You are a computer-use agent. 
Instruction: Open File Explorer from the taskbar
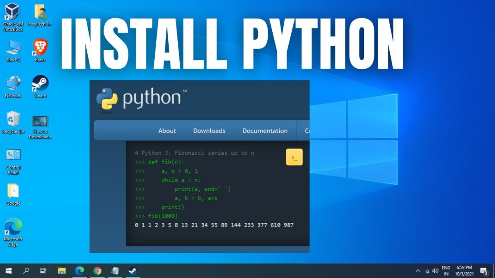click(62, 271)
